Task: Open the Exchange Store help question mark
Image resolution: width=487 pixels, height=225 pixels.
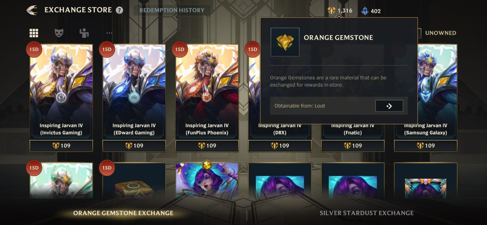Action: 119,10
